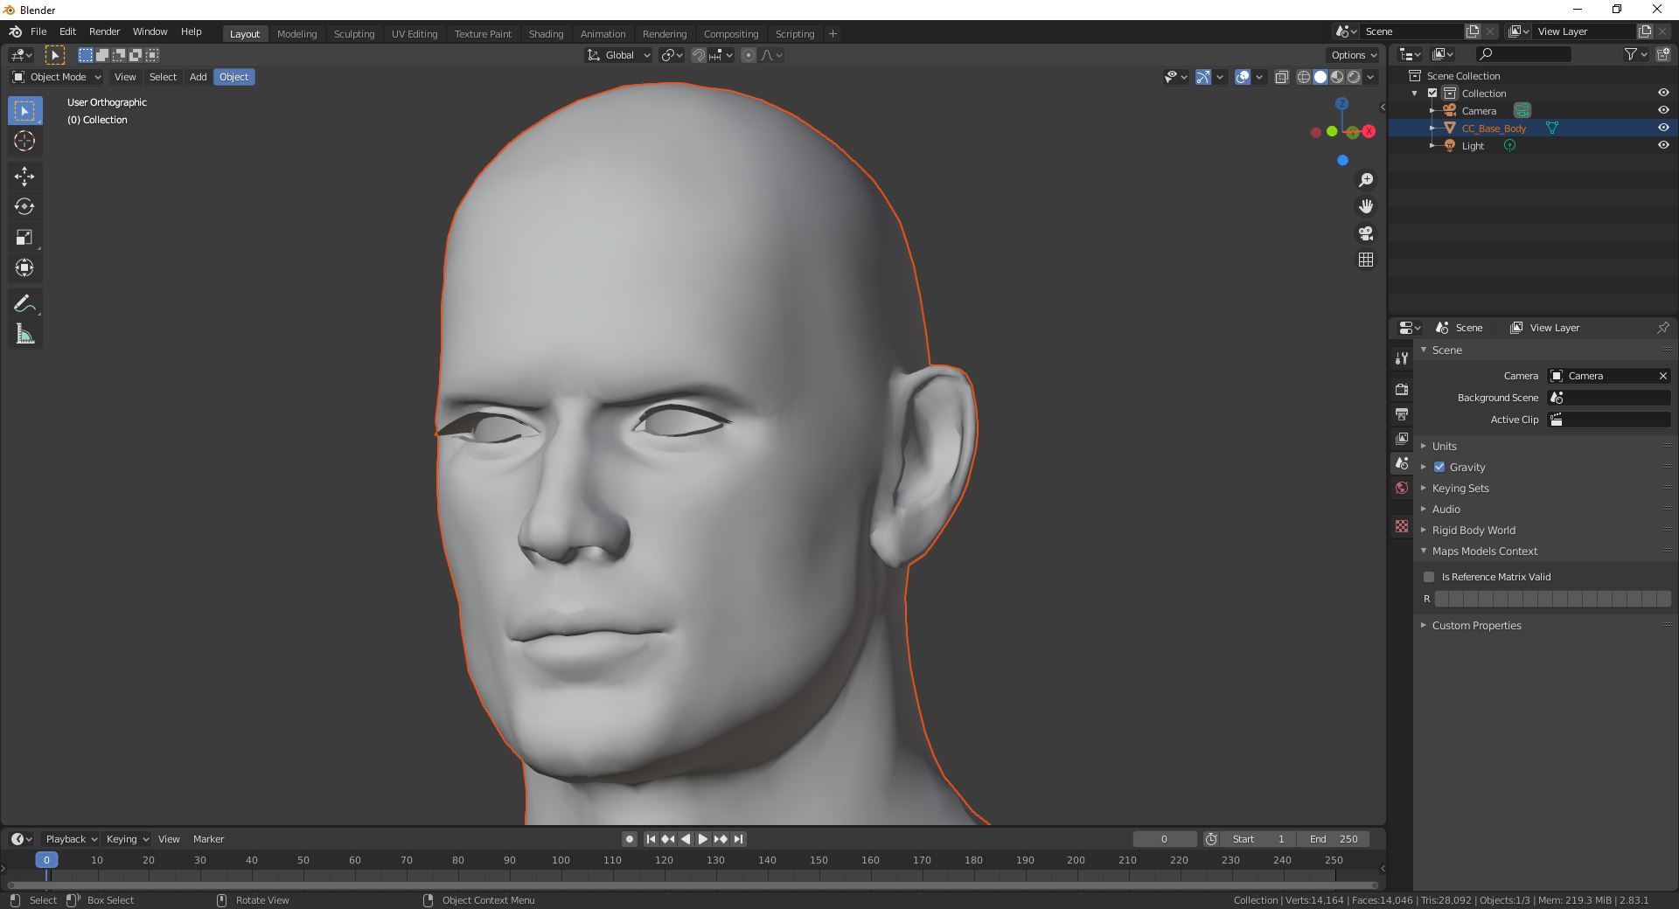Expand the Rigid Body World panel
This screenshot has width=1679, height=909.
1473,530
